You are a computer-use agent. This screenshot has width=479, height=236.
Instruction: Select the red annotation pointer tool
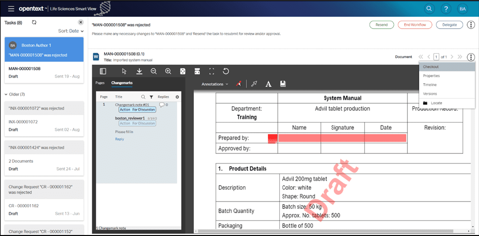point(239,84)
